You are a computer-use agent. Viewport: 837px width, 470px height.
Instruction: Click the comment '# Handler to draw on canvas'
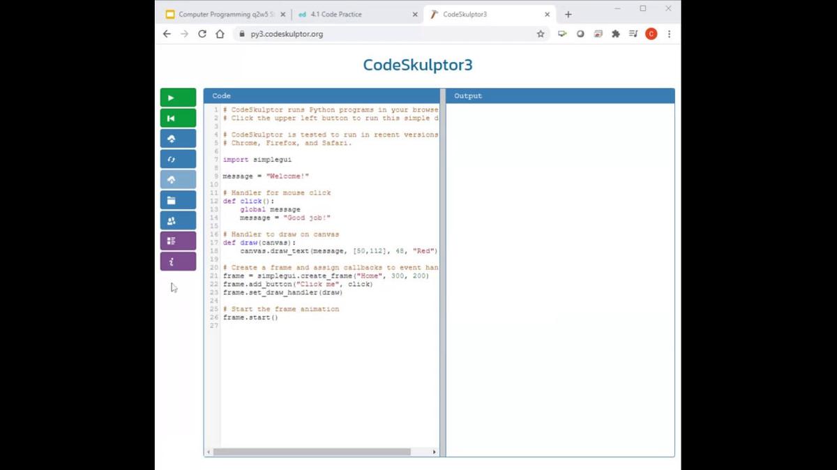click(281, 234)
